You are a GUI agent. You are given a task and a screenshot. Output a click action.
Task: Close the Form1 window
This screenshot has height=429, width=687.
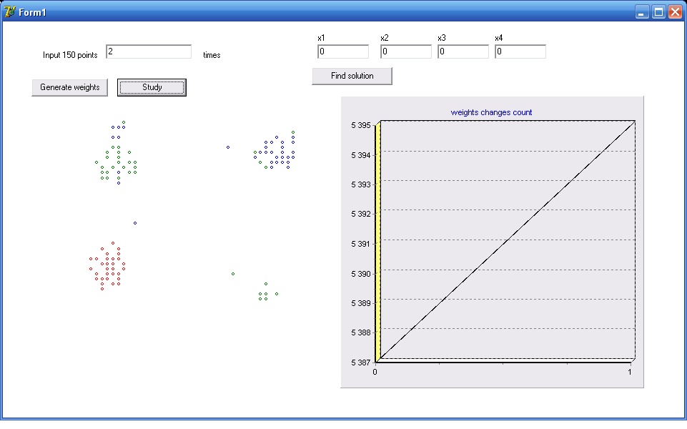674,11
